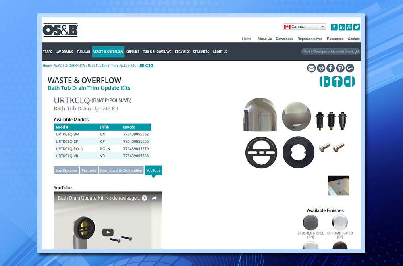Click the Watch Later clock on video
Screen dimensions: 403x266
[144, 198]
